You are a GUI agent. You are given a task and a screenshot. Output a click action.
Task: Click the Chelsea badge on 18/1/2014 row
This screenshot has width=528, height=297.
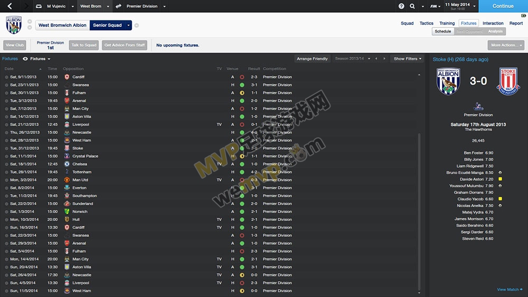click(x=67, y=164)
